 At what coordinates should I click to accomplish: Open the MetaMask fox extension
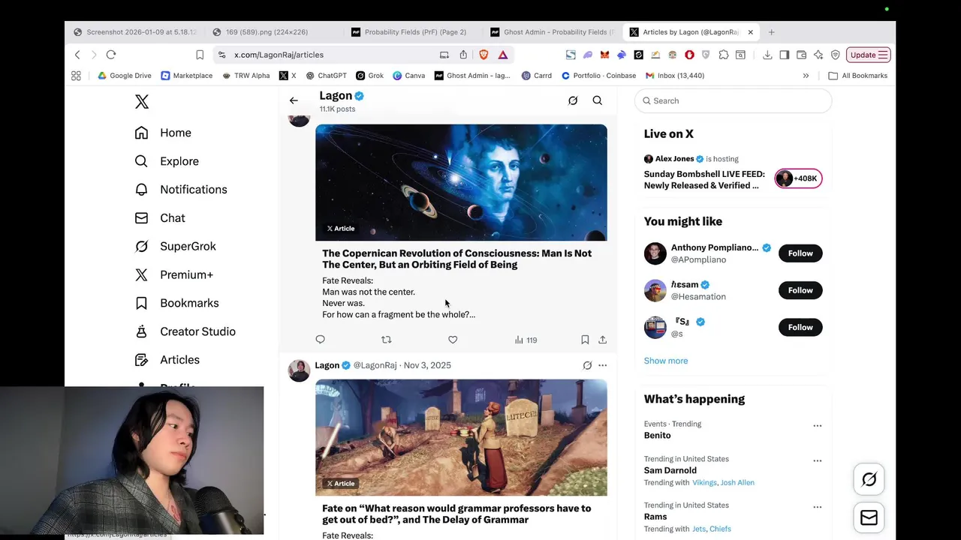604,55
